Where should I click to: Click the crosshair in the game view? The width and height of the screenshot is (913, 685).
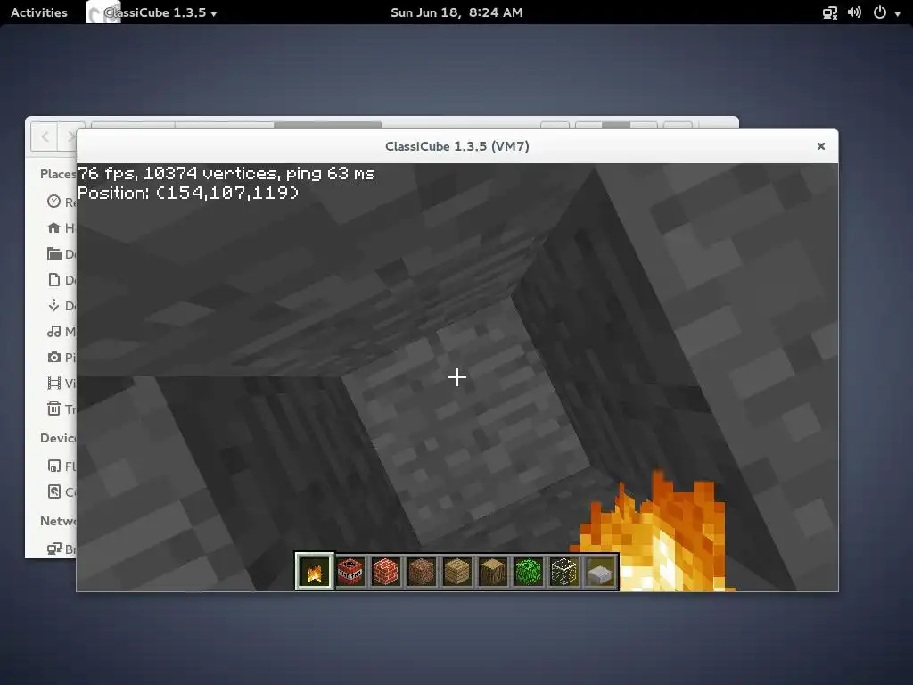point(457,377)
